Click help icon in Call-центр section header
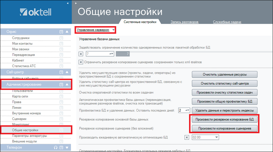 click(61, 72)
